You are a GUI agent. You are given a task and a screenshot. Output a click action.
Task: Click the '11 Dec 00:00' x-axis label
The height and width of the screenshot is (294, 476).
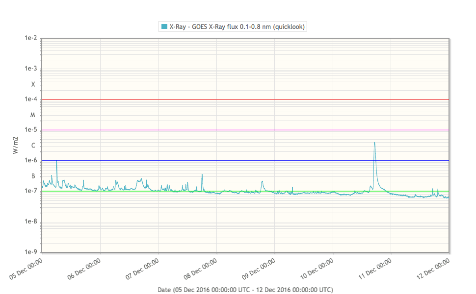tap(375, 269)
